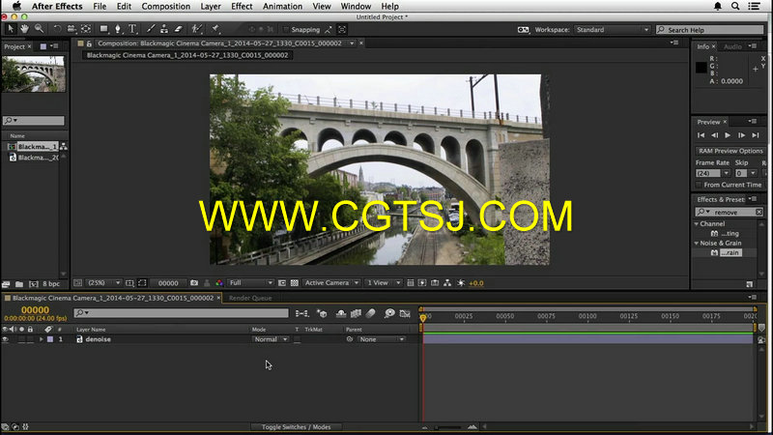Open the 25% magnification dropdown
This screenshot has height=435, width=773.
103,283
